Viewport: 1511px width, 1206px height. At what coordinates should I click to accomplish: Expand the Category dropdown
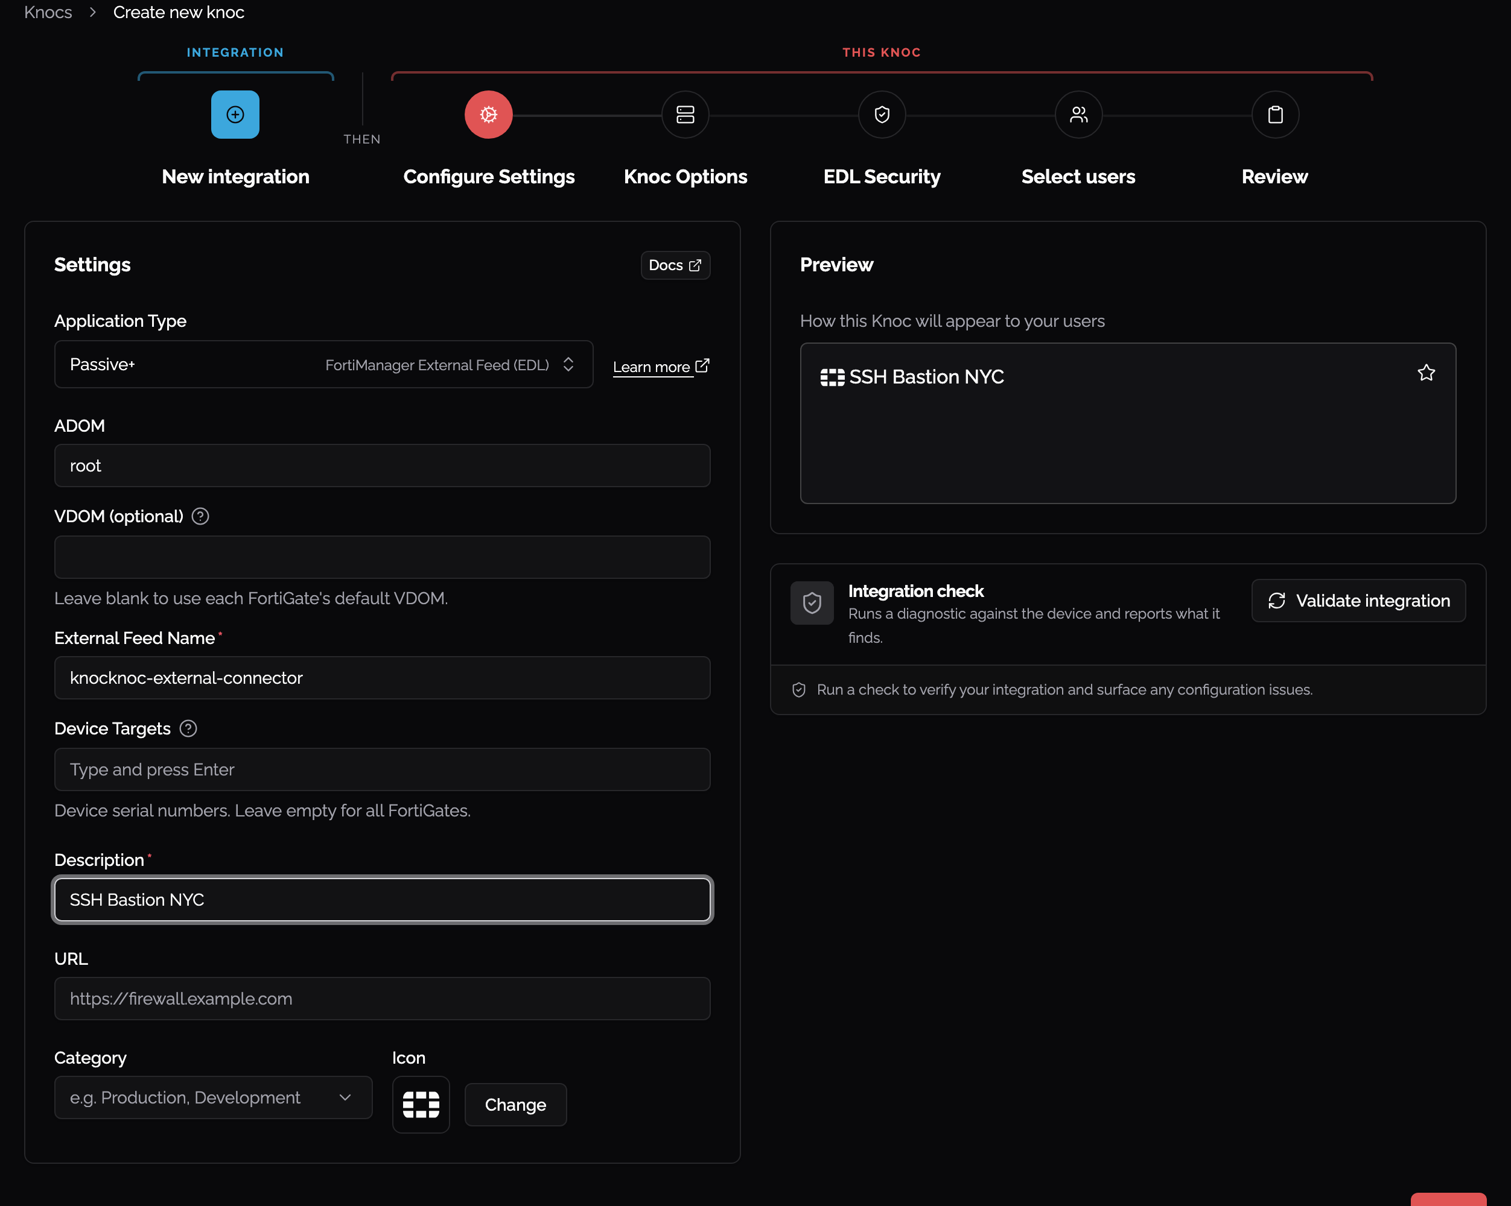[x=213, y=1097]
